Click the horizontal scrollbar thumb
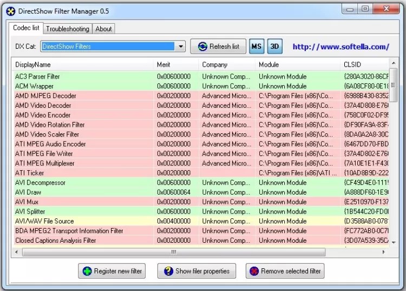406x291 pixels. pos(174,252)
